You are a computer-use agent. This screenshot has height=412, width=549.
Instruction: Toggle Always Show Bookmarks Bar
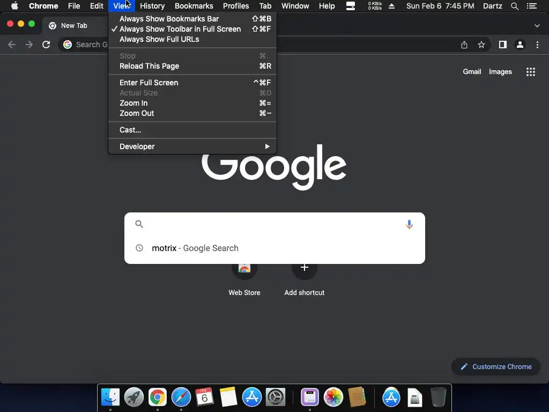click(192, 19)
